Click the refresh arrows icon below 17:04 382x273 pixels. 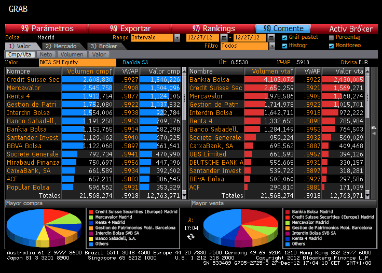(191, 237)
